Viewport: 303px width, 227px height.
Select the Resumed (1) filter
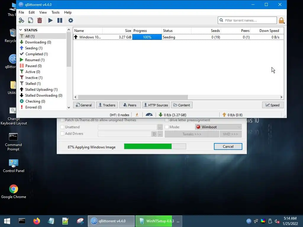tap(43, 60)
